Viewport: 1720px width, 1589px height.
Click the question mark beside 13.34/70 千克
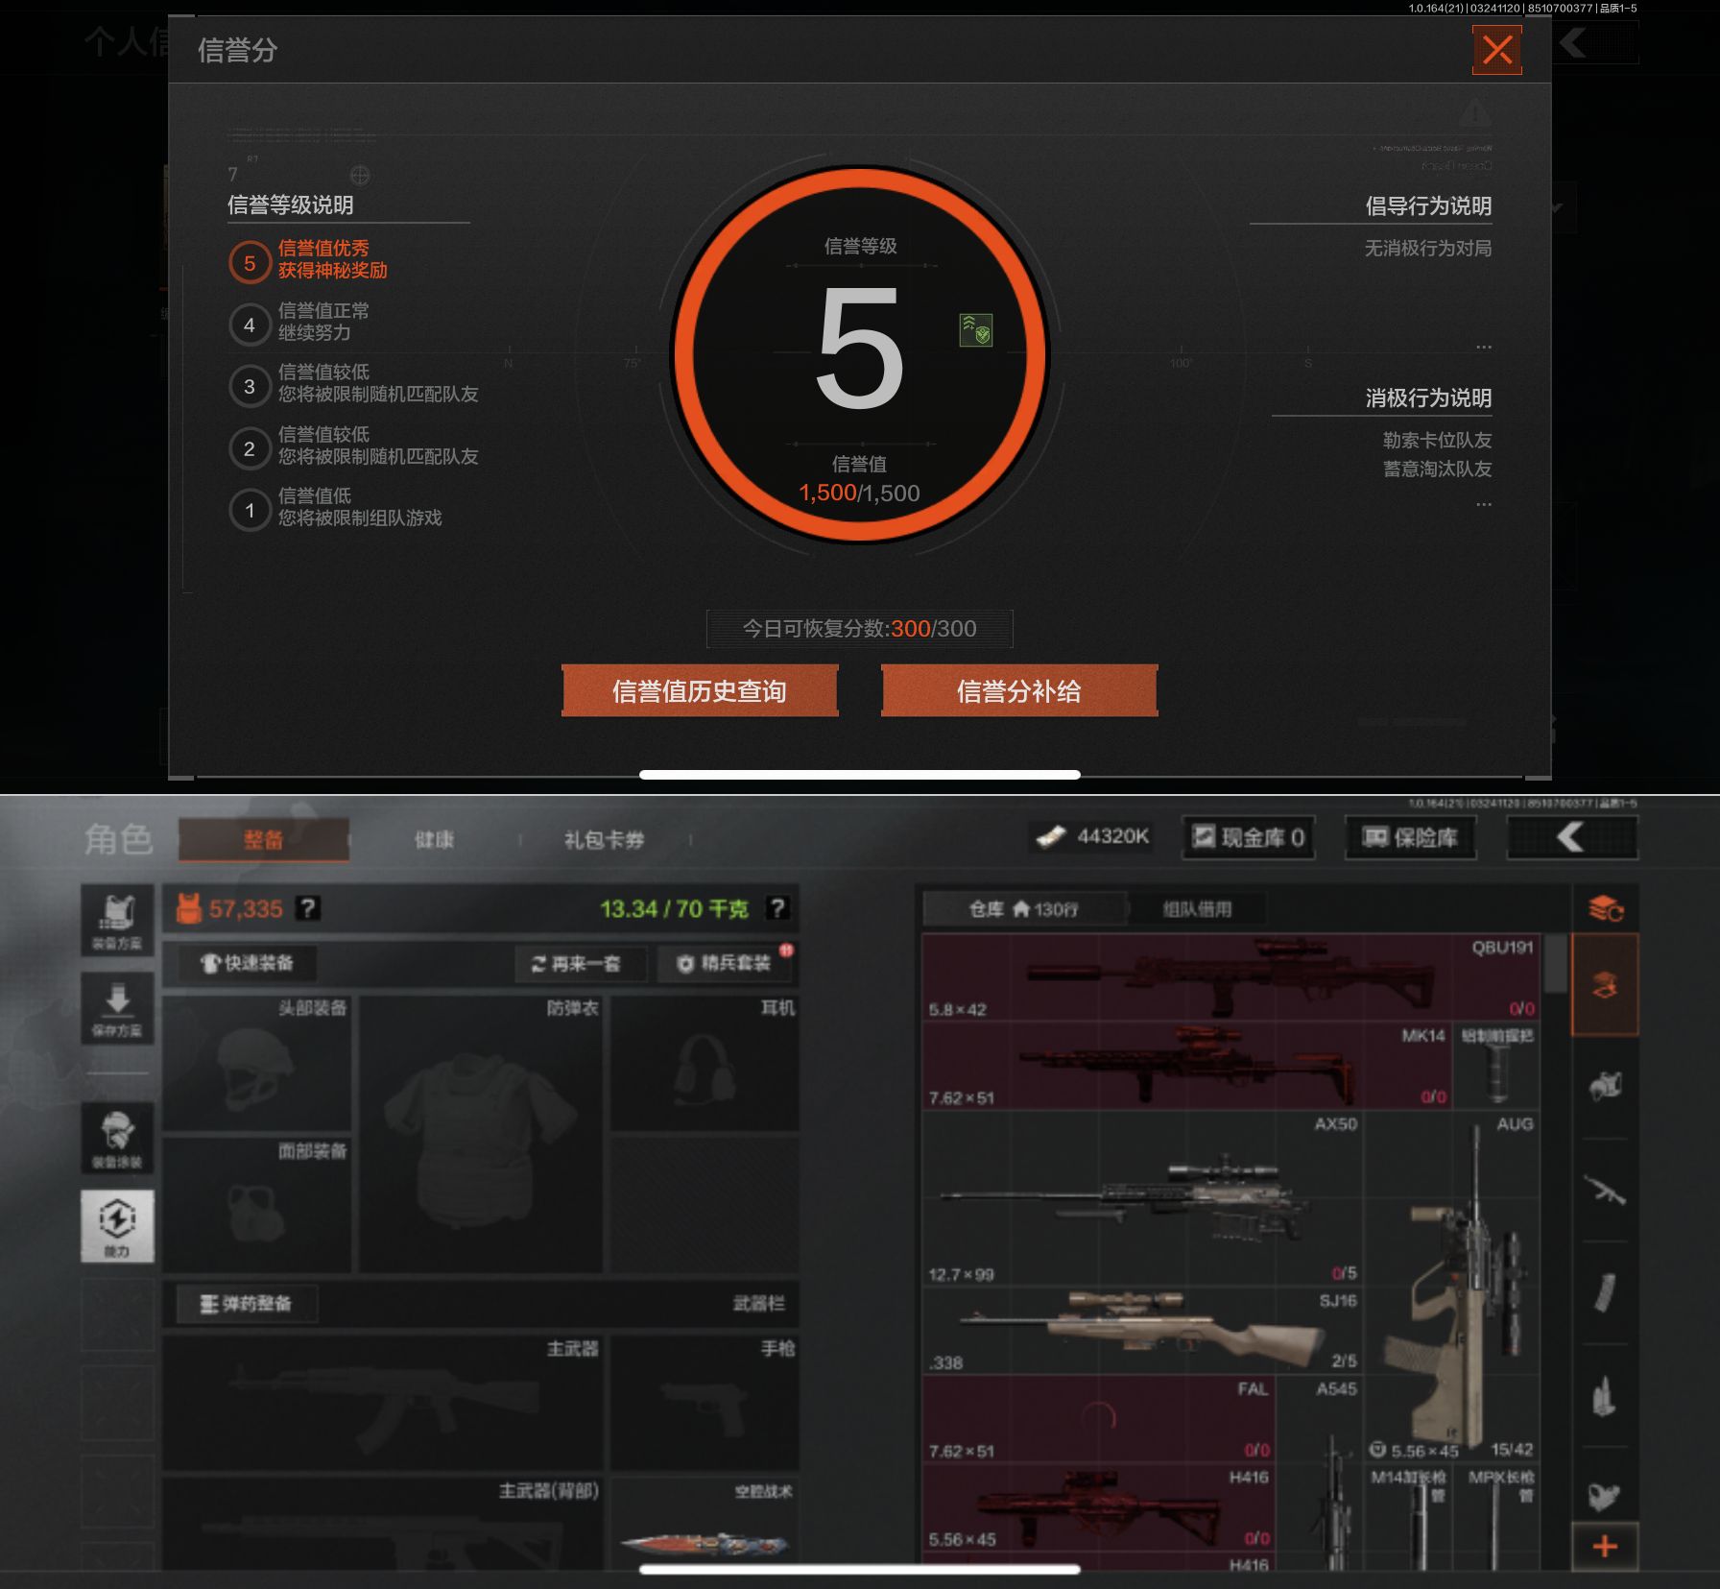click(777, 908)
